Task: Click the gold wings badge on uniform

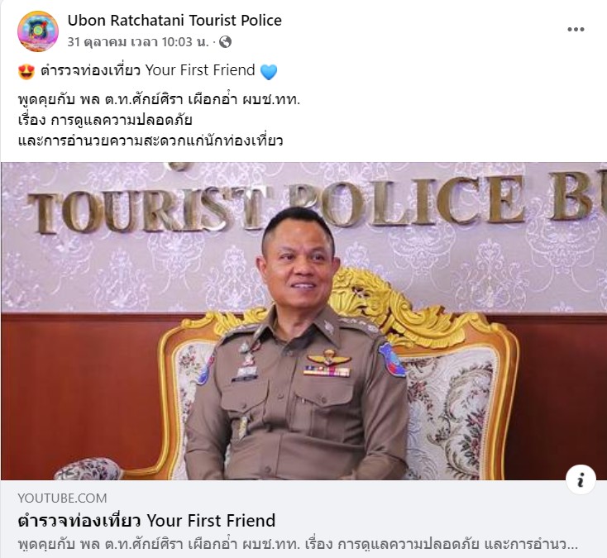Action: (x=329, y=358)
